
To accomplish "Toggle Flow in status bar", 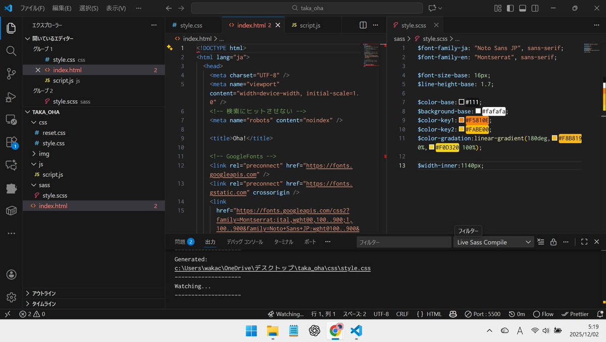I will 543,314.
